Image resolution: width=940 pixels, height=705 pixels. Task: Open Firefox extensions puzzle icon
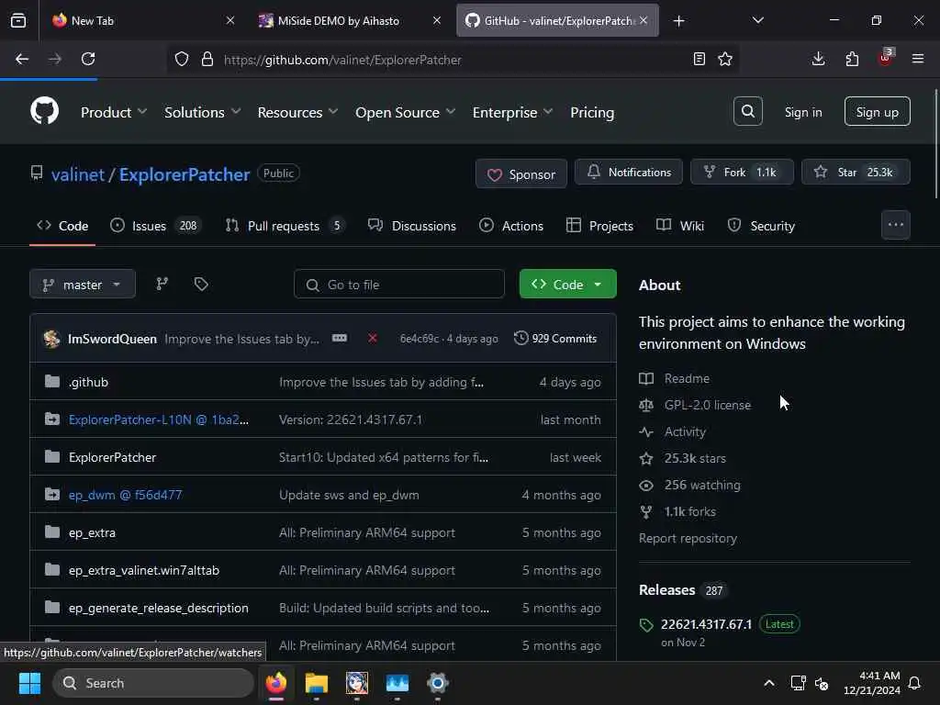pyautogui.click(x=852, y=59)
